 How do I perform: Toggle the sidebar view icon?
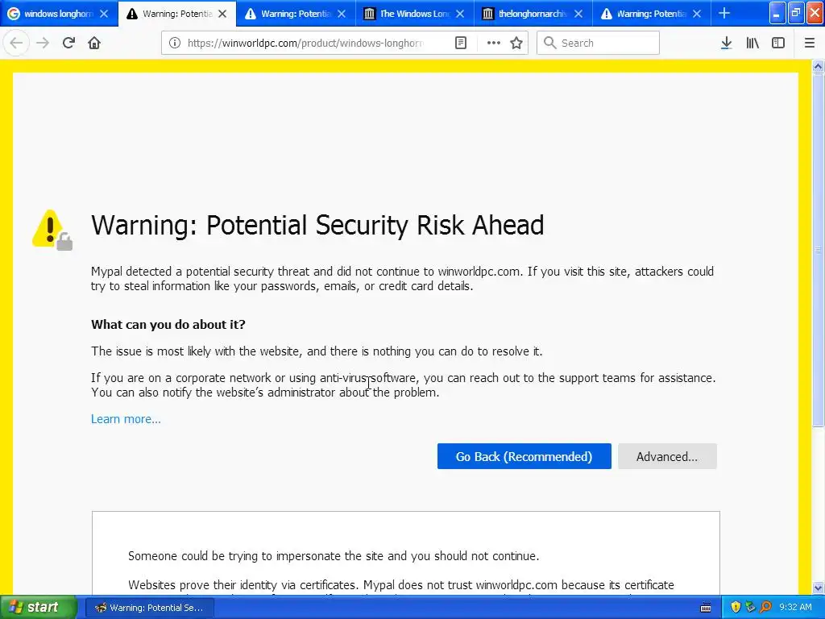[778, 43]
